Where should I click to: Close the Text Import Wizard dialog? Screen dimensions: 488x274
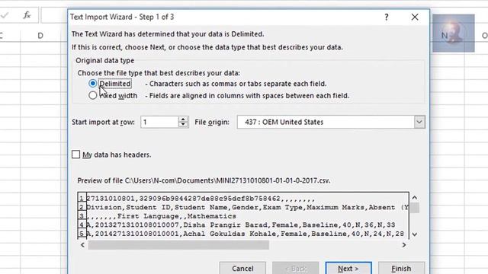pyautogui.click(x=415, y=17)
